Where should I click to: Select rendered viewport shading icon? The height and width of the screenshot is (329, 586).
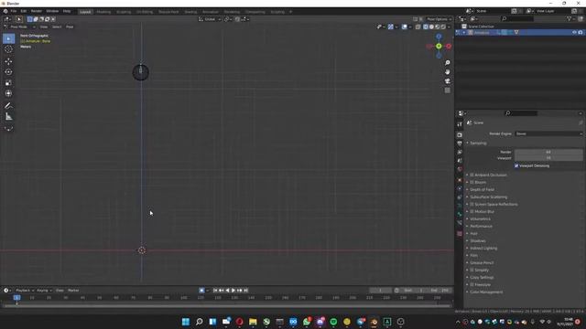point(443,27)
